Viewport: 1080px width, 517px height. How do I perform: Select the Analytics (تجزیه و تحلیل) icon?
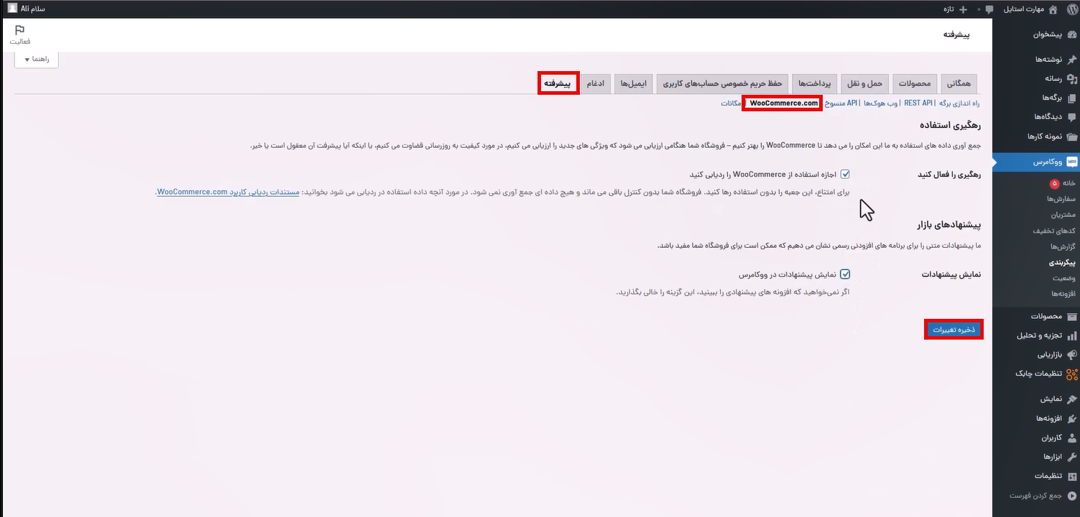(1073, 334)
